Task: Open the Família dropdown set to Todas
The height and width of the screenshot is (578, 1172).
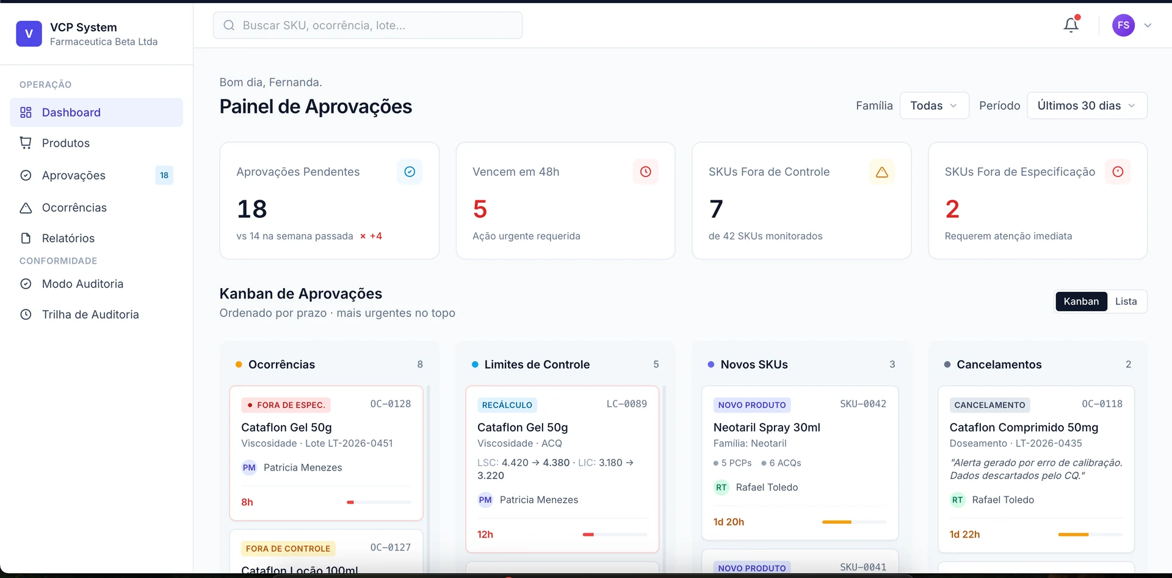Action: pos(933,106)
